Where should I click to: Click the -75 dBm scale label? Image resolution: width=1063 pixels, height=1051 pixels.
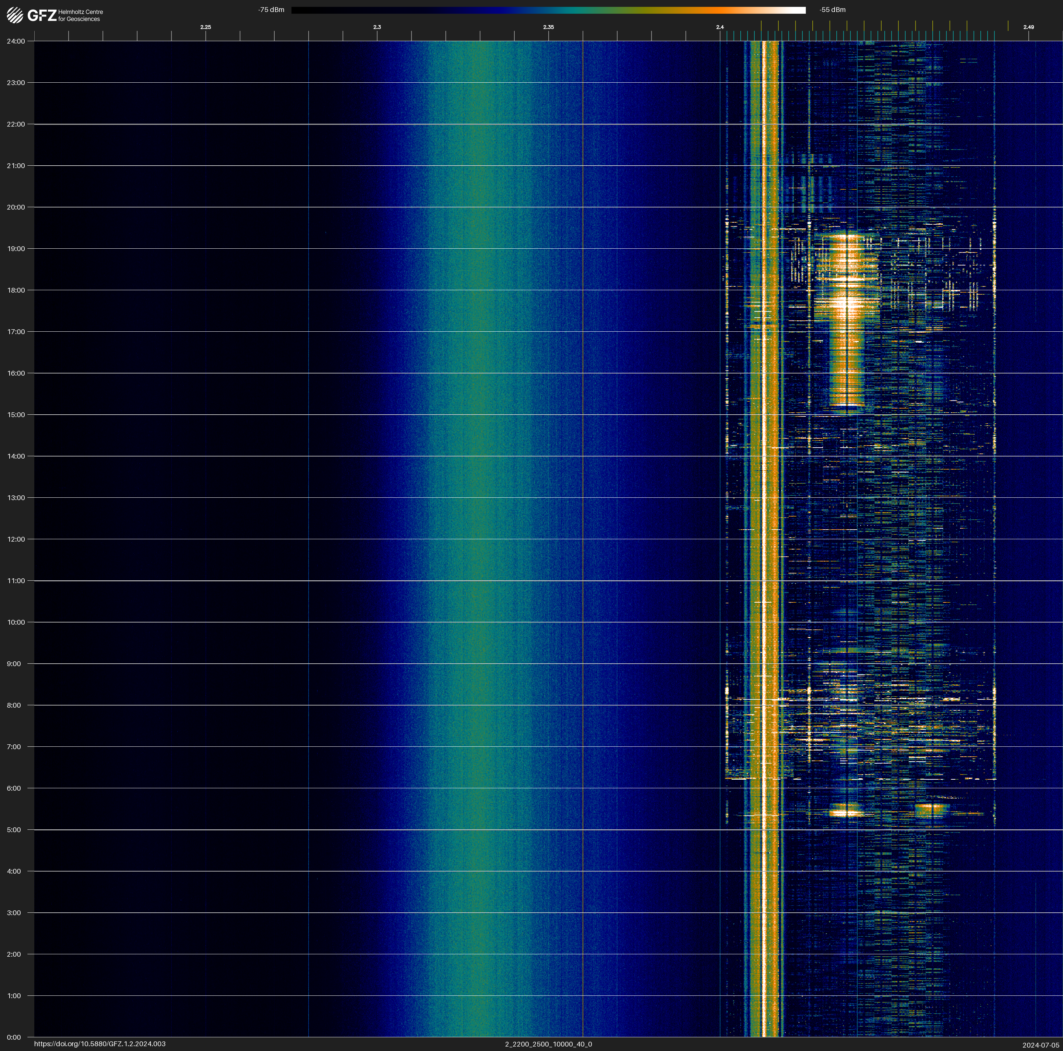coord(271,10)
